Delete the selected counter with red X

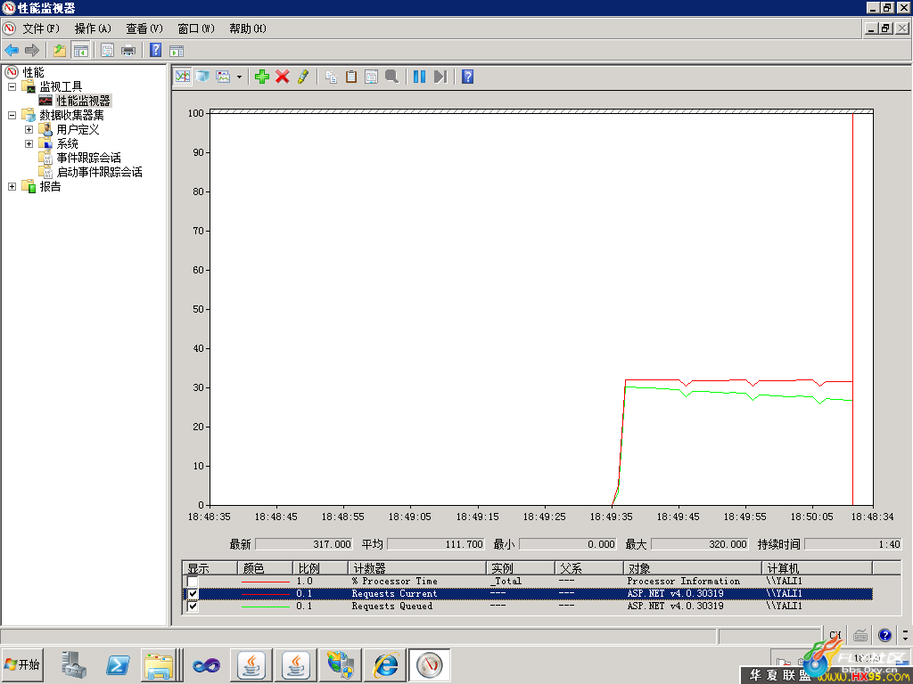click(x=283, y=77)
